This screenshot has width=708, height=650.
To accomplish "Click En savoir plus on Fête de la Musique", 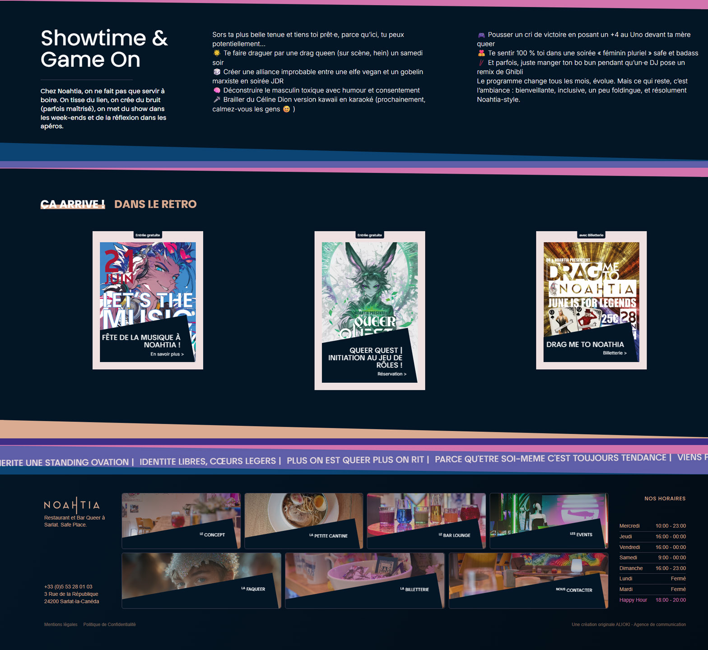I will [167, 354].
